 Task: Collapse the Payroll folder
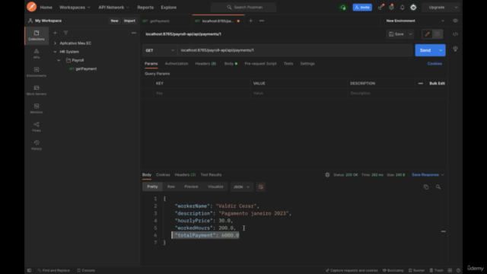pyautogui.click(x=59, y=60)
